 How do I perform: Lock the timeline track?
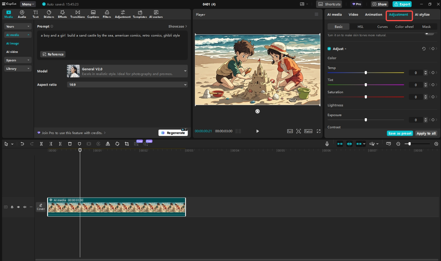12,207
